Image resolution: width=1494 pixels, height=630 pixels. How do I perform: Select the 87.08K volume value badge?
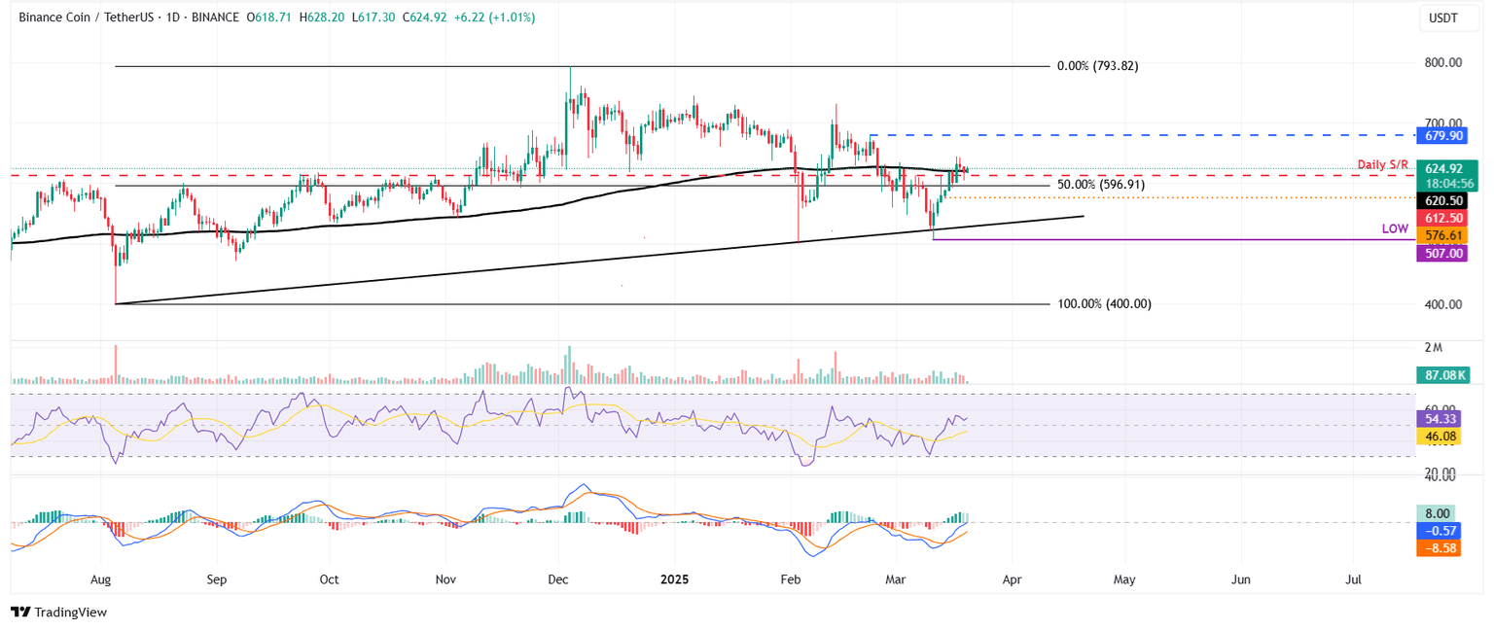(1443, 373)
